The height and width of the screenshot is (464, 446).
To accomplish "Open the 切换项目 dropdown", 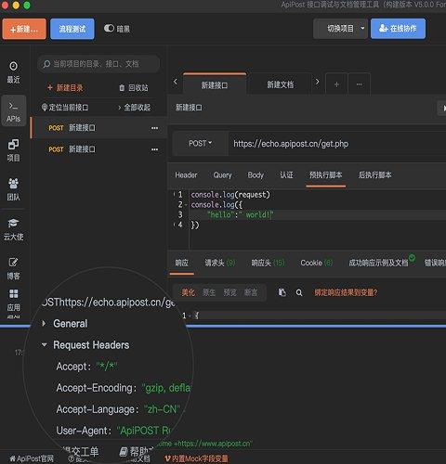I will [x=340, y=29].
